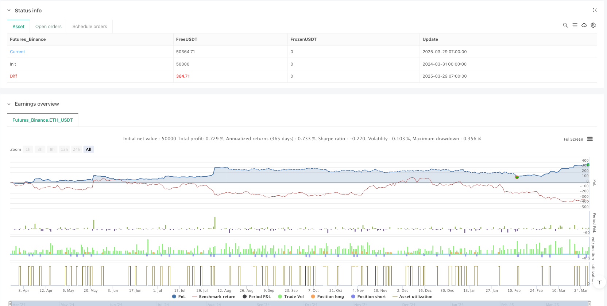Click the 364.71 Diff value
607x306 pixels.
(183, 76)
